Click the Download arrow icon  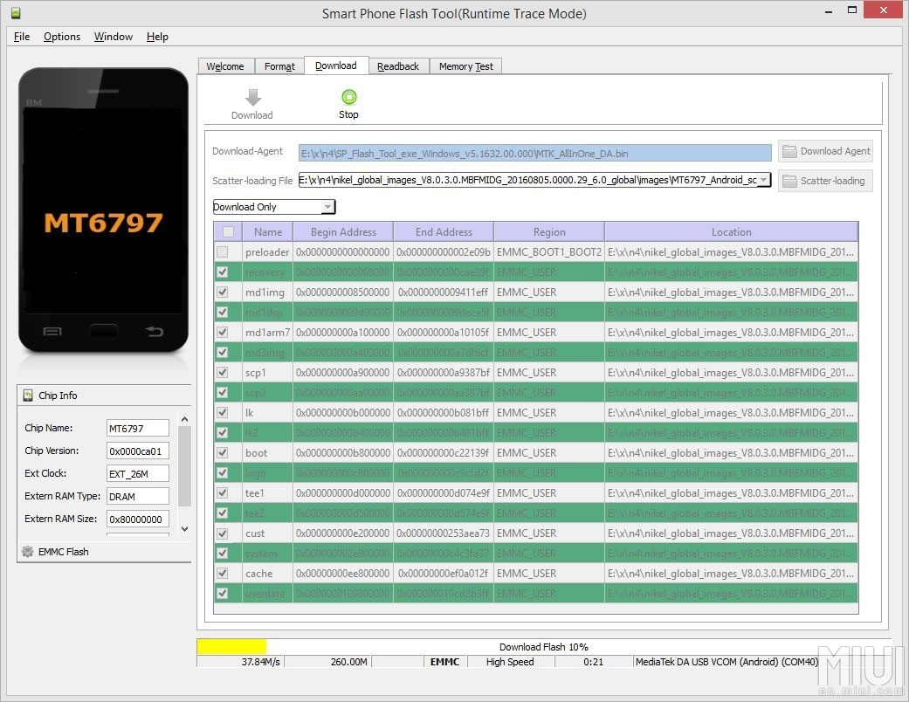tap(252, 98)
